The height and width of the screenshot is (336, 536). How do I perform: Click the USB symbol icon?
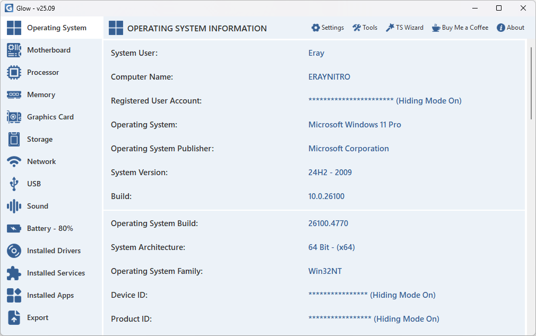(14, 184)
